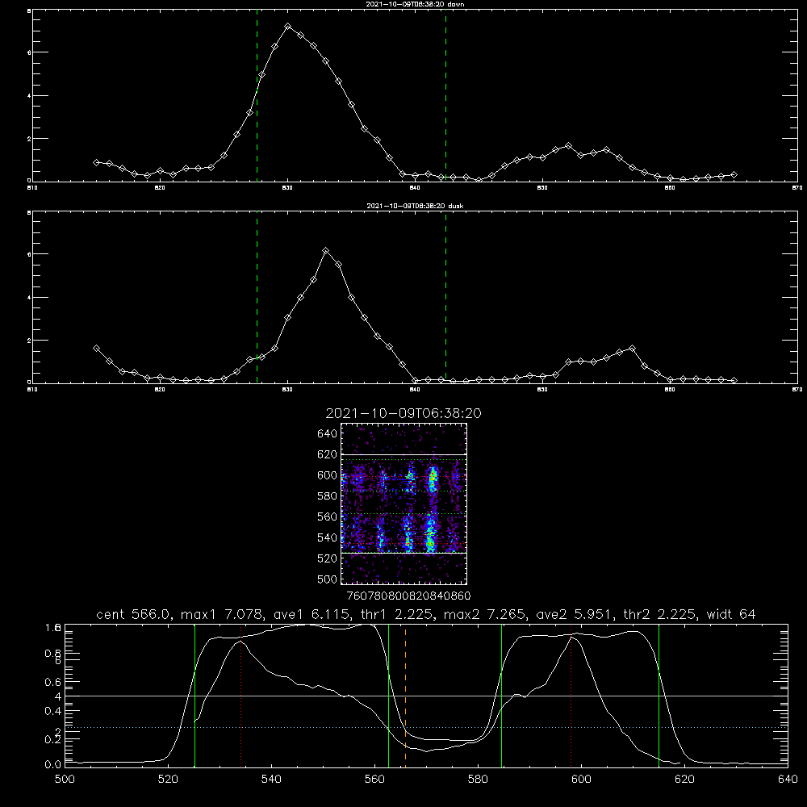Click the '620' label on the image y-axis
Image resolution: width=807 pixels, height=807 pixels.
(327, 454)
